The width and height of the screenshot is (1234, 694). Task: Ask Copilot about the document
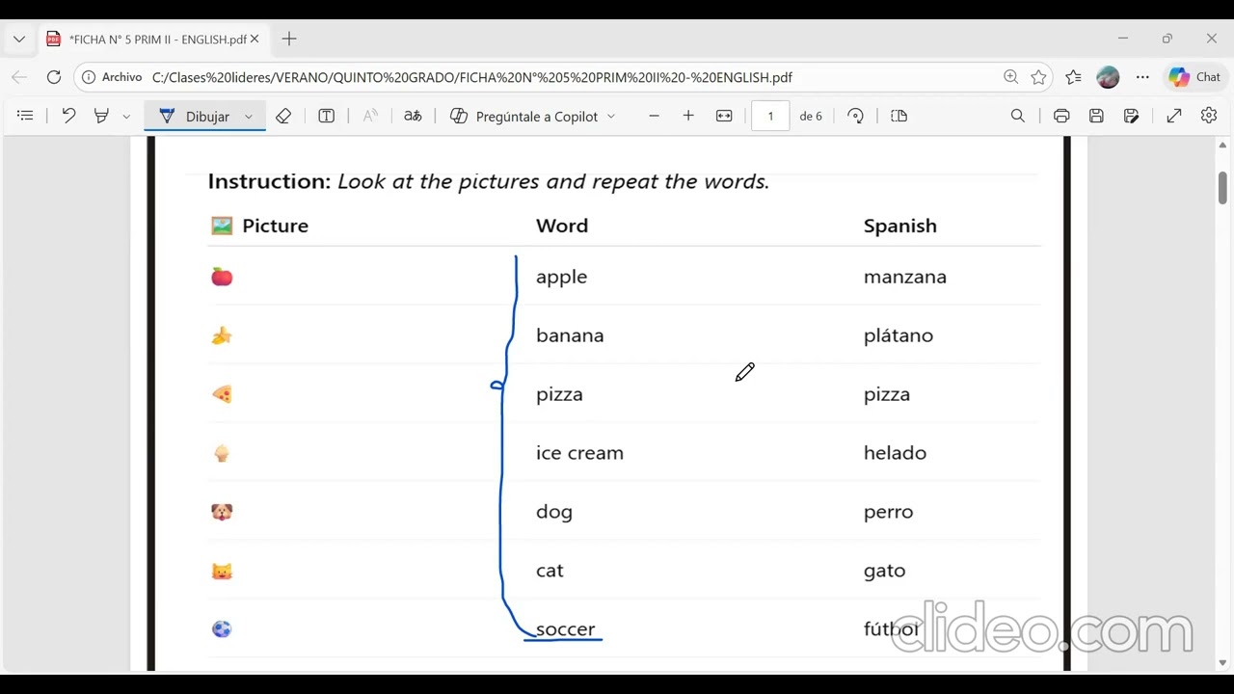[x=525, y=116]
